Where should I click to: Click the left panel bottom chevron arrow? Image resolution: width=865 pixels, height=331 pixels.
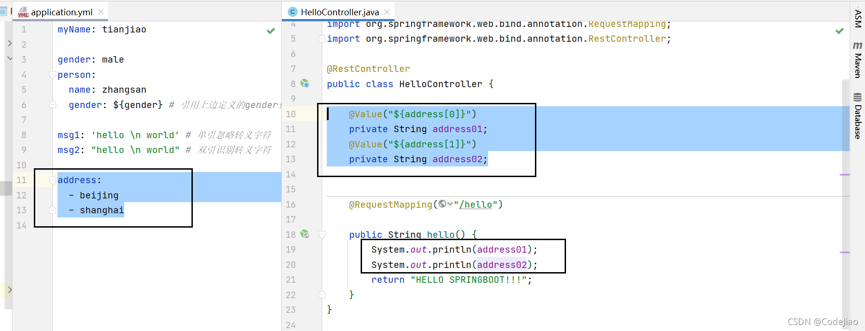point(10,290)
